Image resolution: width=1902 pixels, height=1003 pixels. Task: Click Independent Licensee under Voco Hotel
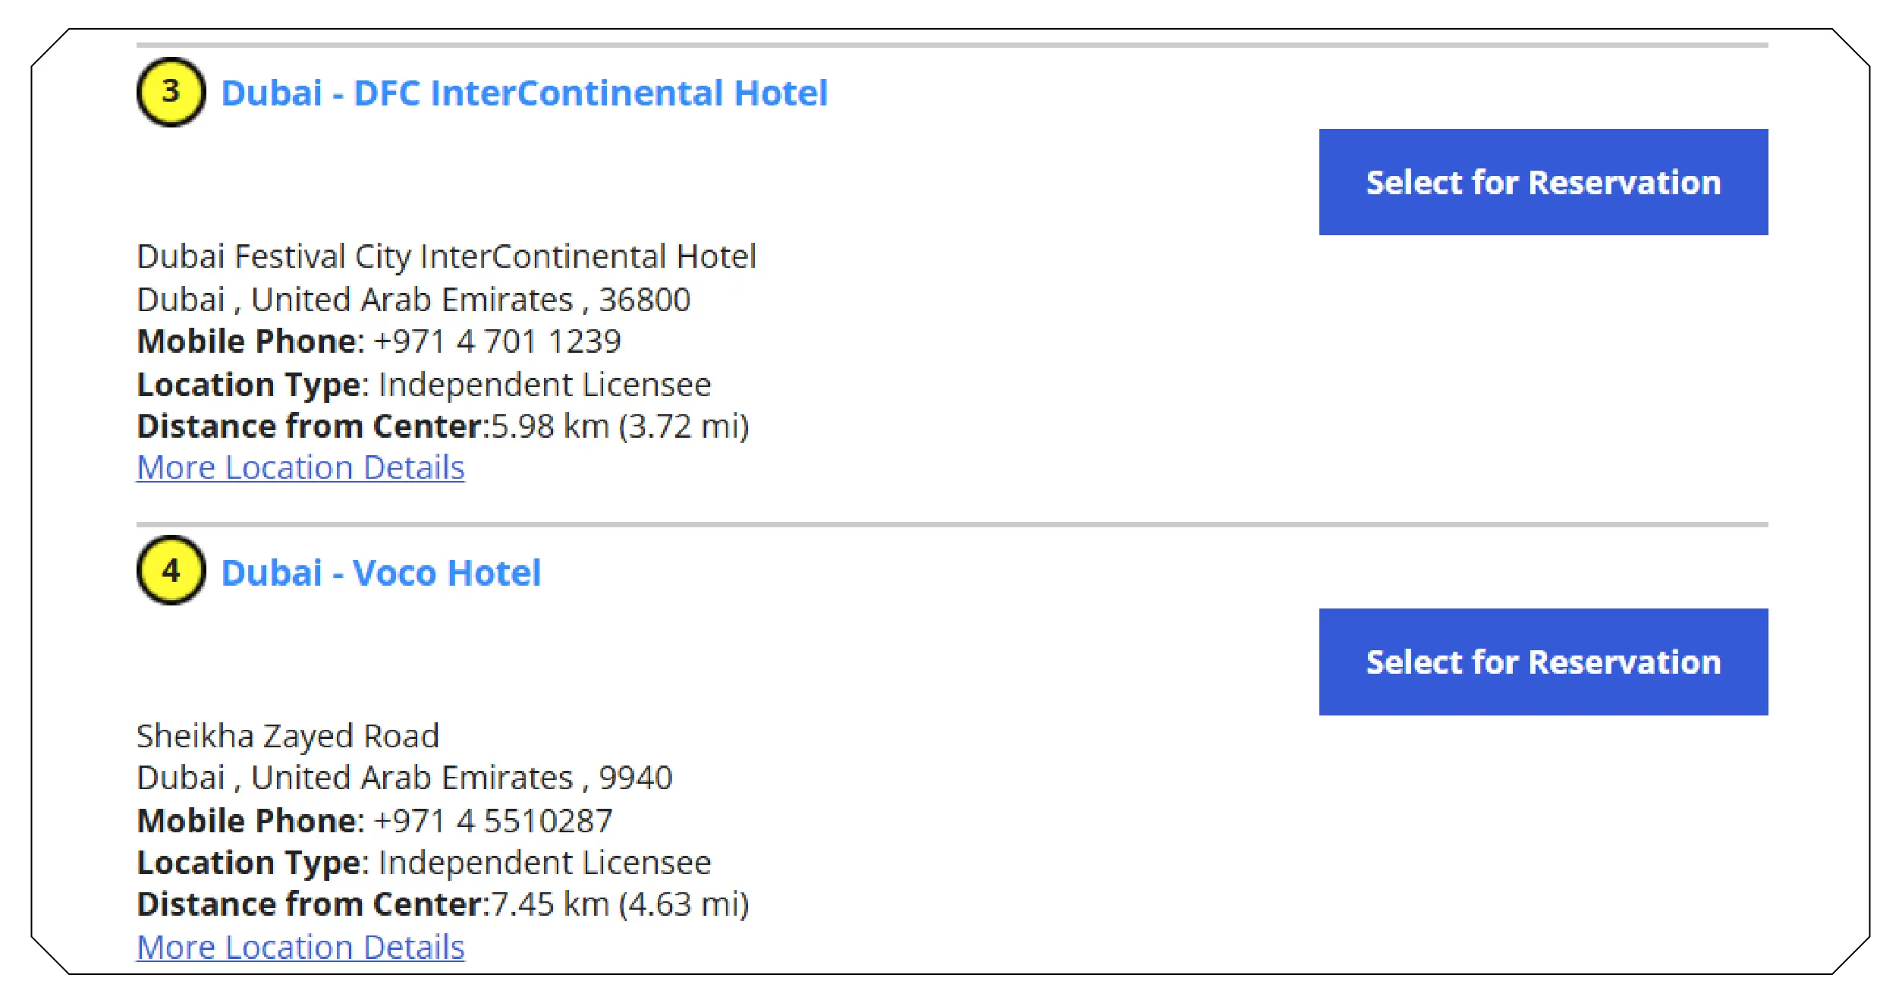click(545, 863)
